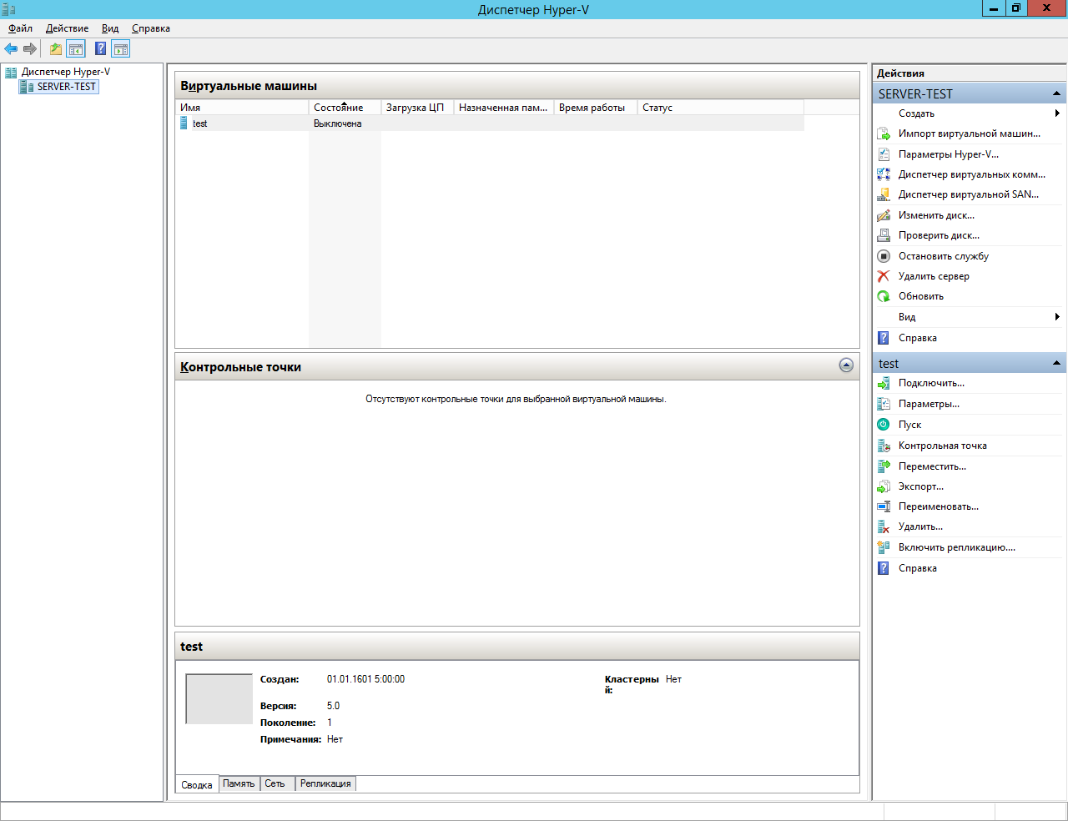Sort by the Состояние column header

click(x=345, y=108)
